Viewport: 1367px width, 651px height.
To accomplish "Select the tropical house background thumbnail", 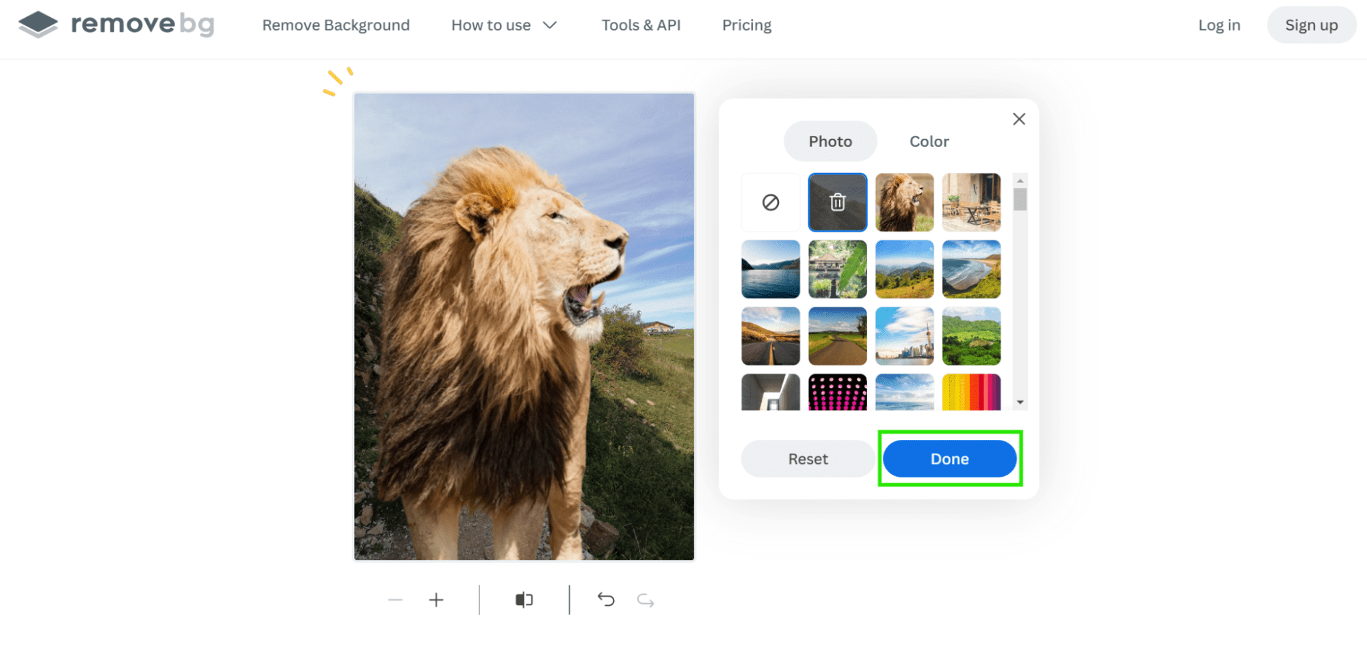I will (838, 269).
